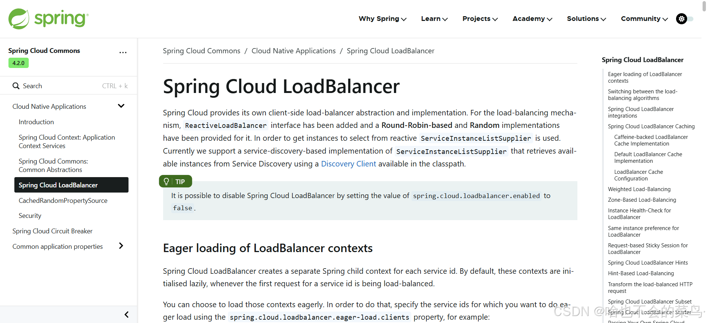Open Spring Cloud Circuit Breaker page
707x323 pixels.
52,231
